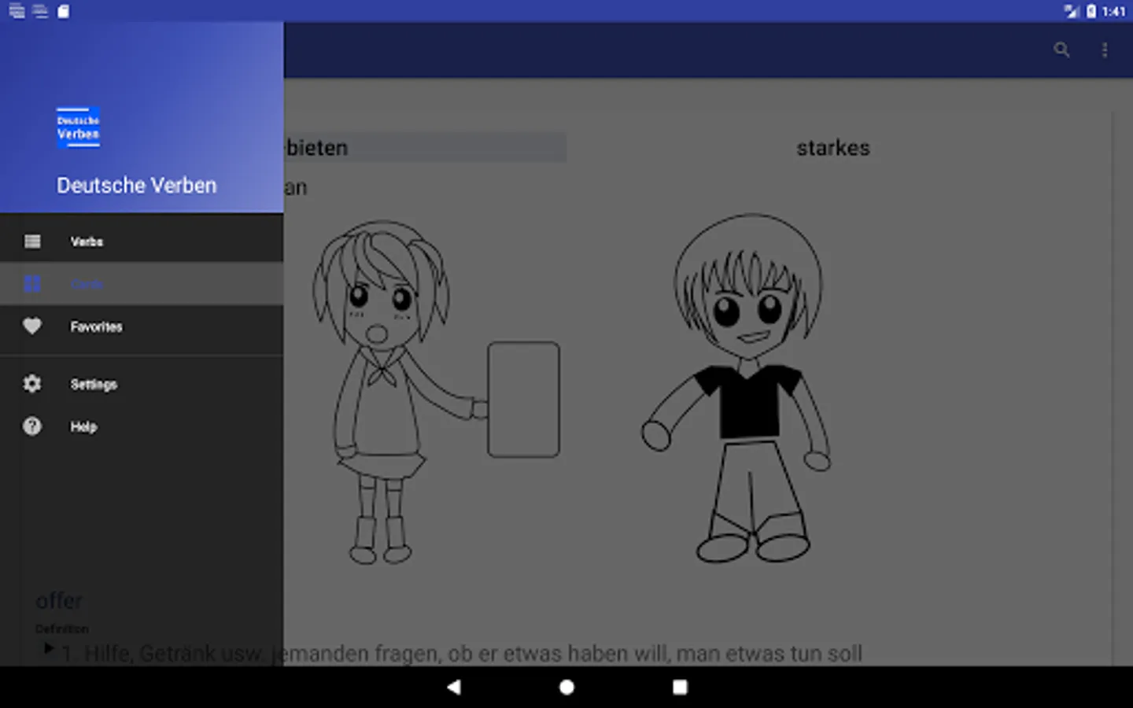Tap the 'starkes' verb type label
The height and width of the screenshot is (708, 1133).
pos(833,148)
